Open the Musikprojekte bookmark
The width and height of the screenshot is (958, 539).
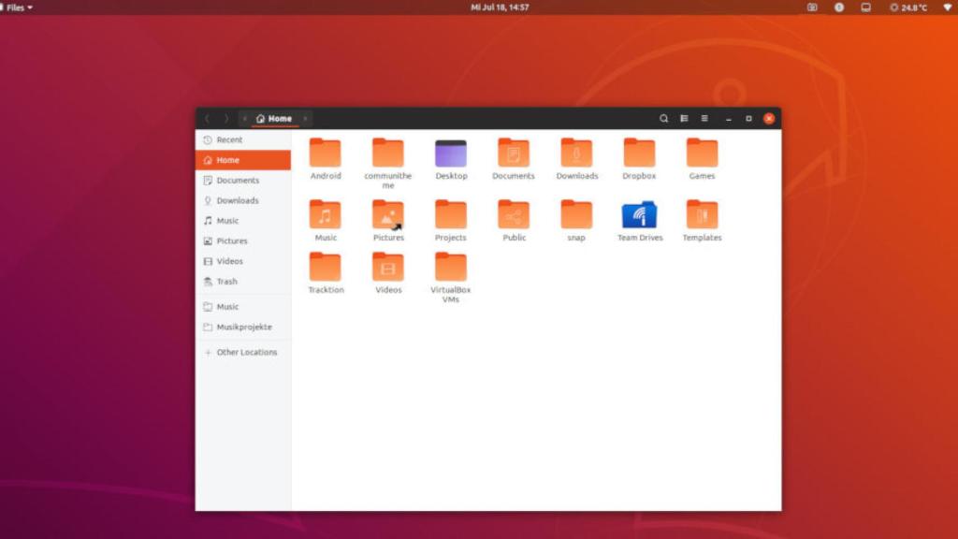coord(245,327)
